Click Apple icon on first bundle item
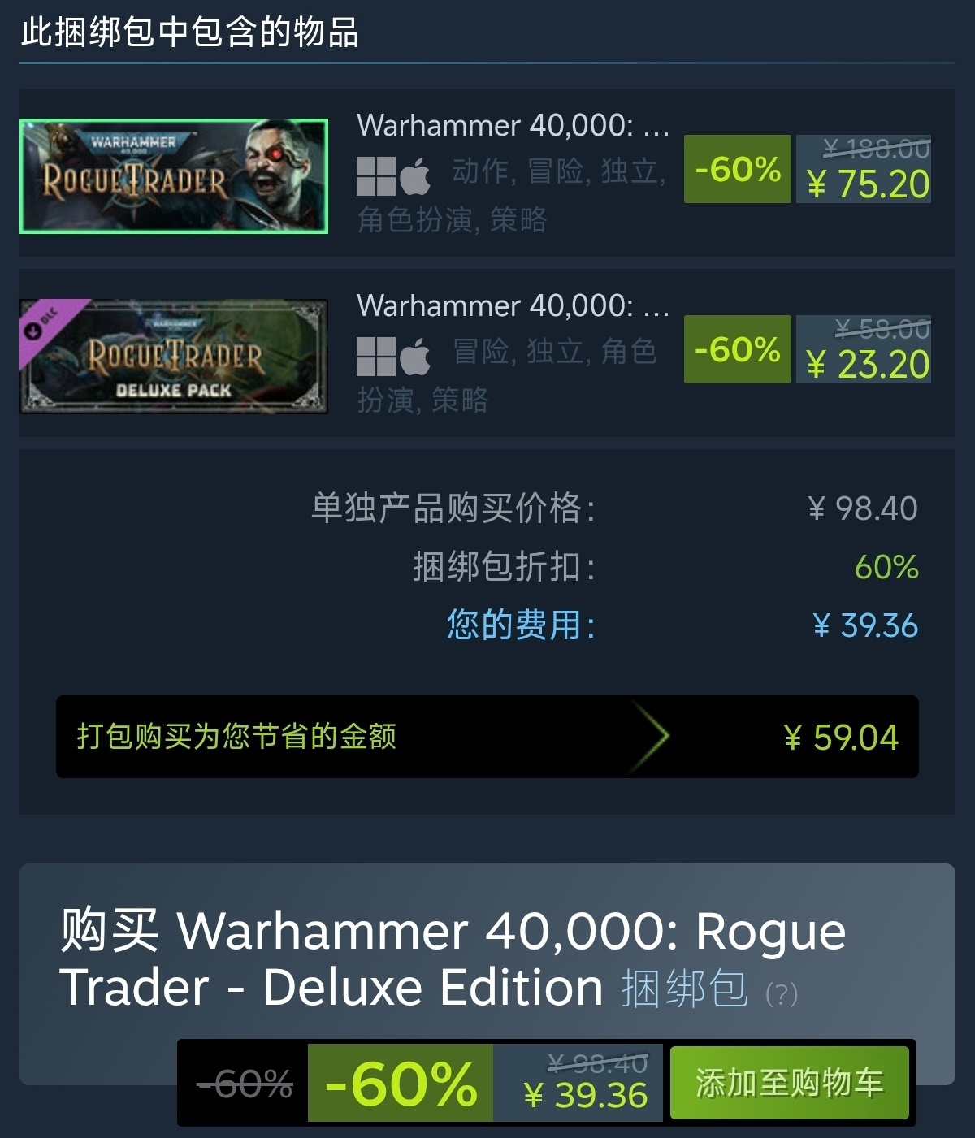The width and height of the screenshot is (975, 1138). (415, 175)
